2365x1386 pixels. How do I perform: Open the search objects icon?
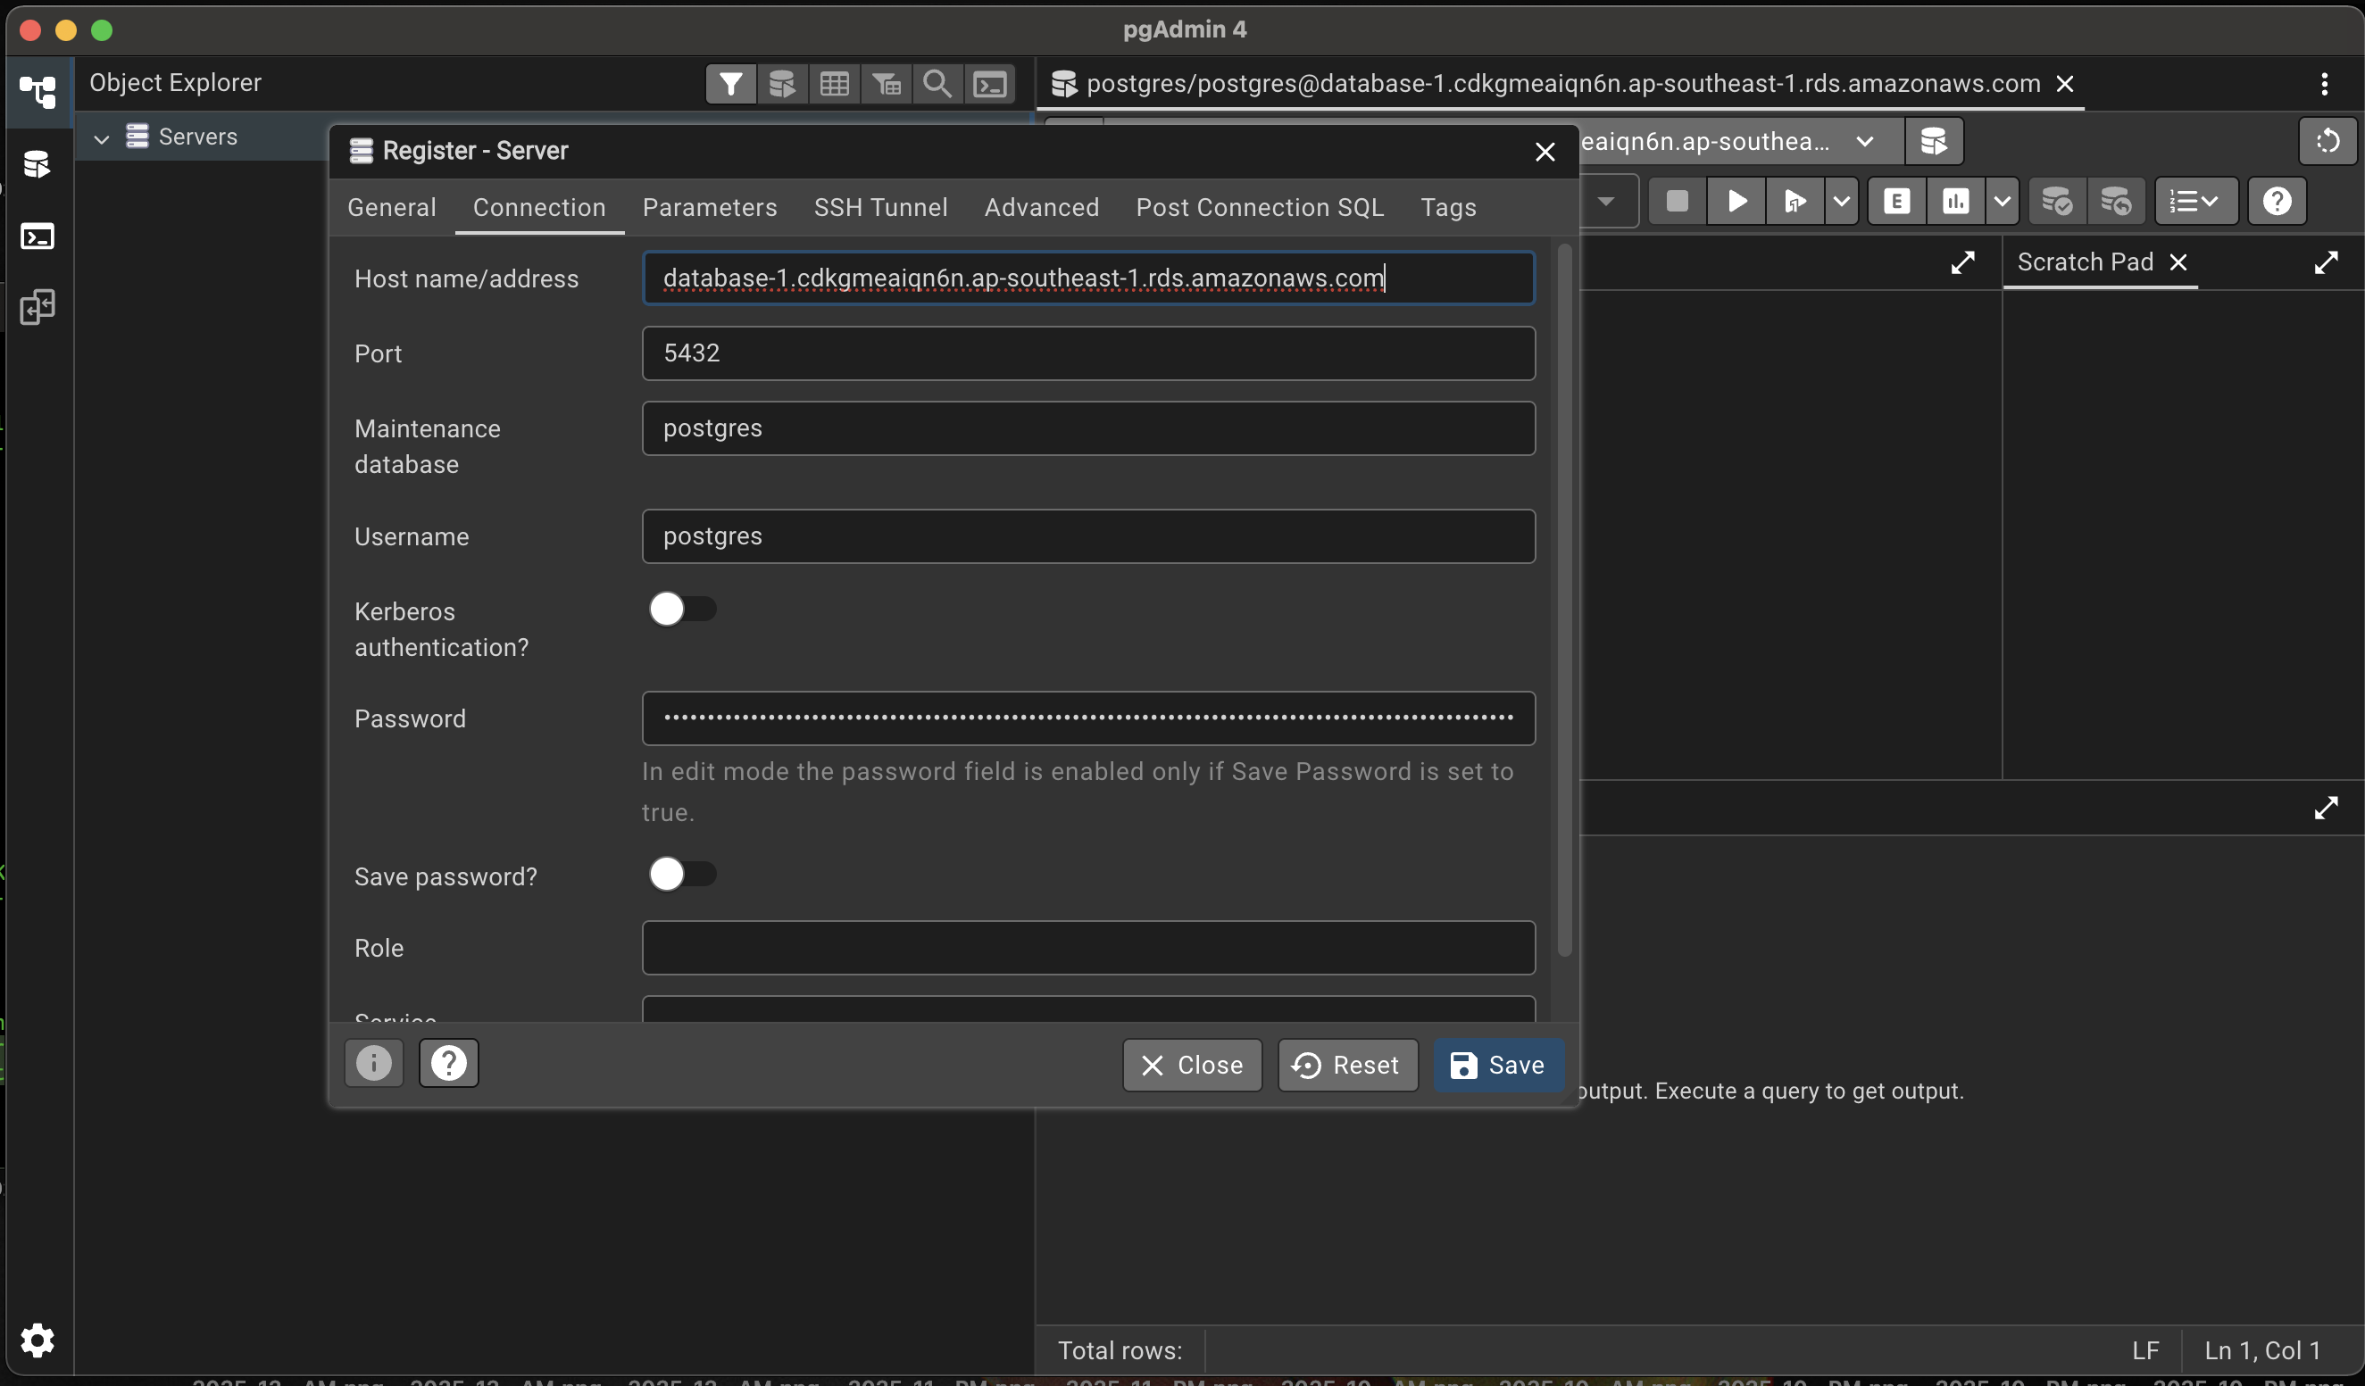(937, 84)
